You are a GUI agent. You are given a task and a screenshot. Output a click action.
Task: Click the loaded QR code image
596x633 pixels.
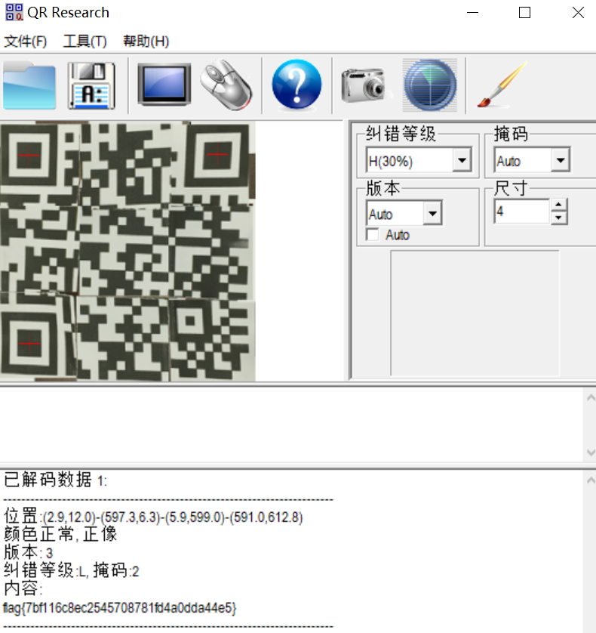[x=127, y=251]
